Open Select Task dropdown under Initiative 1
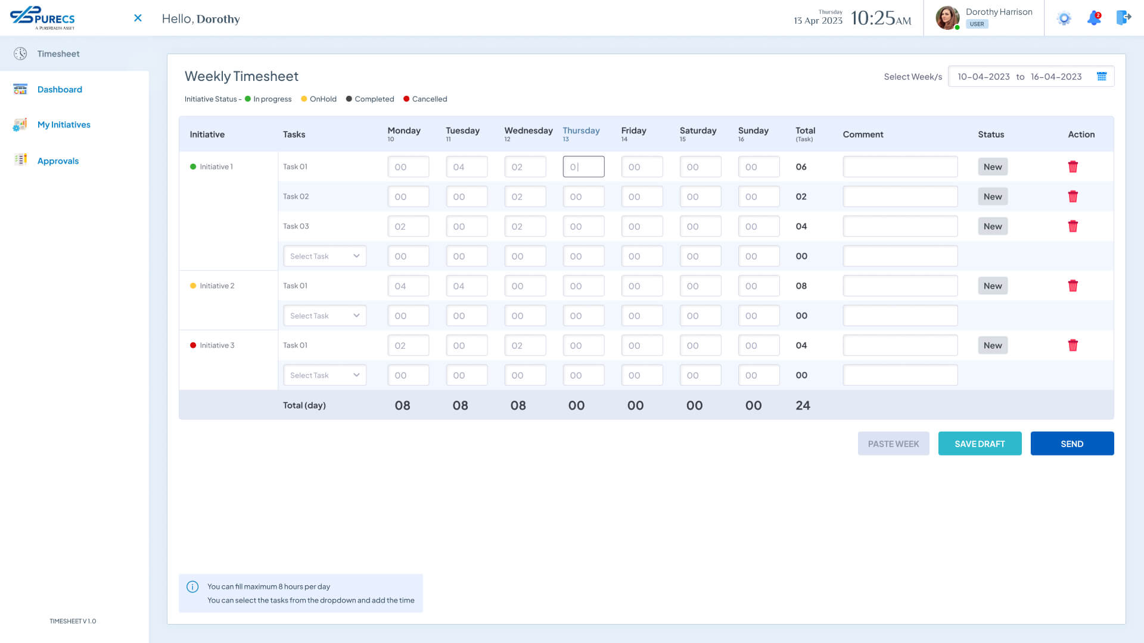Image resolution: width=1144 pixels, height=643 pixels. point(325,256)
